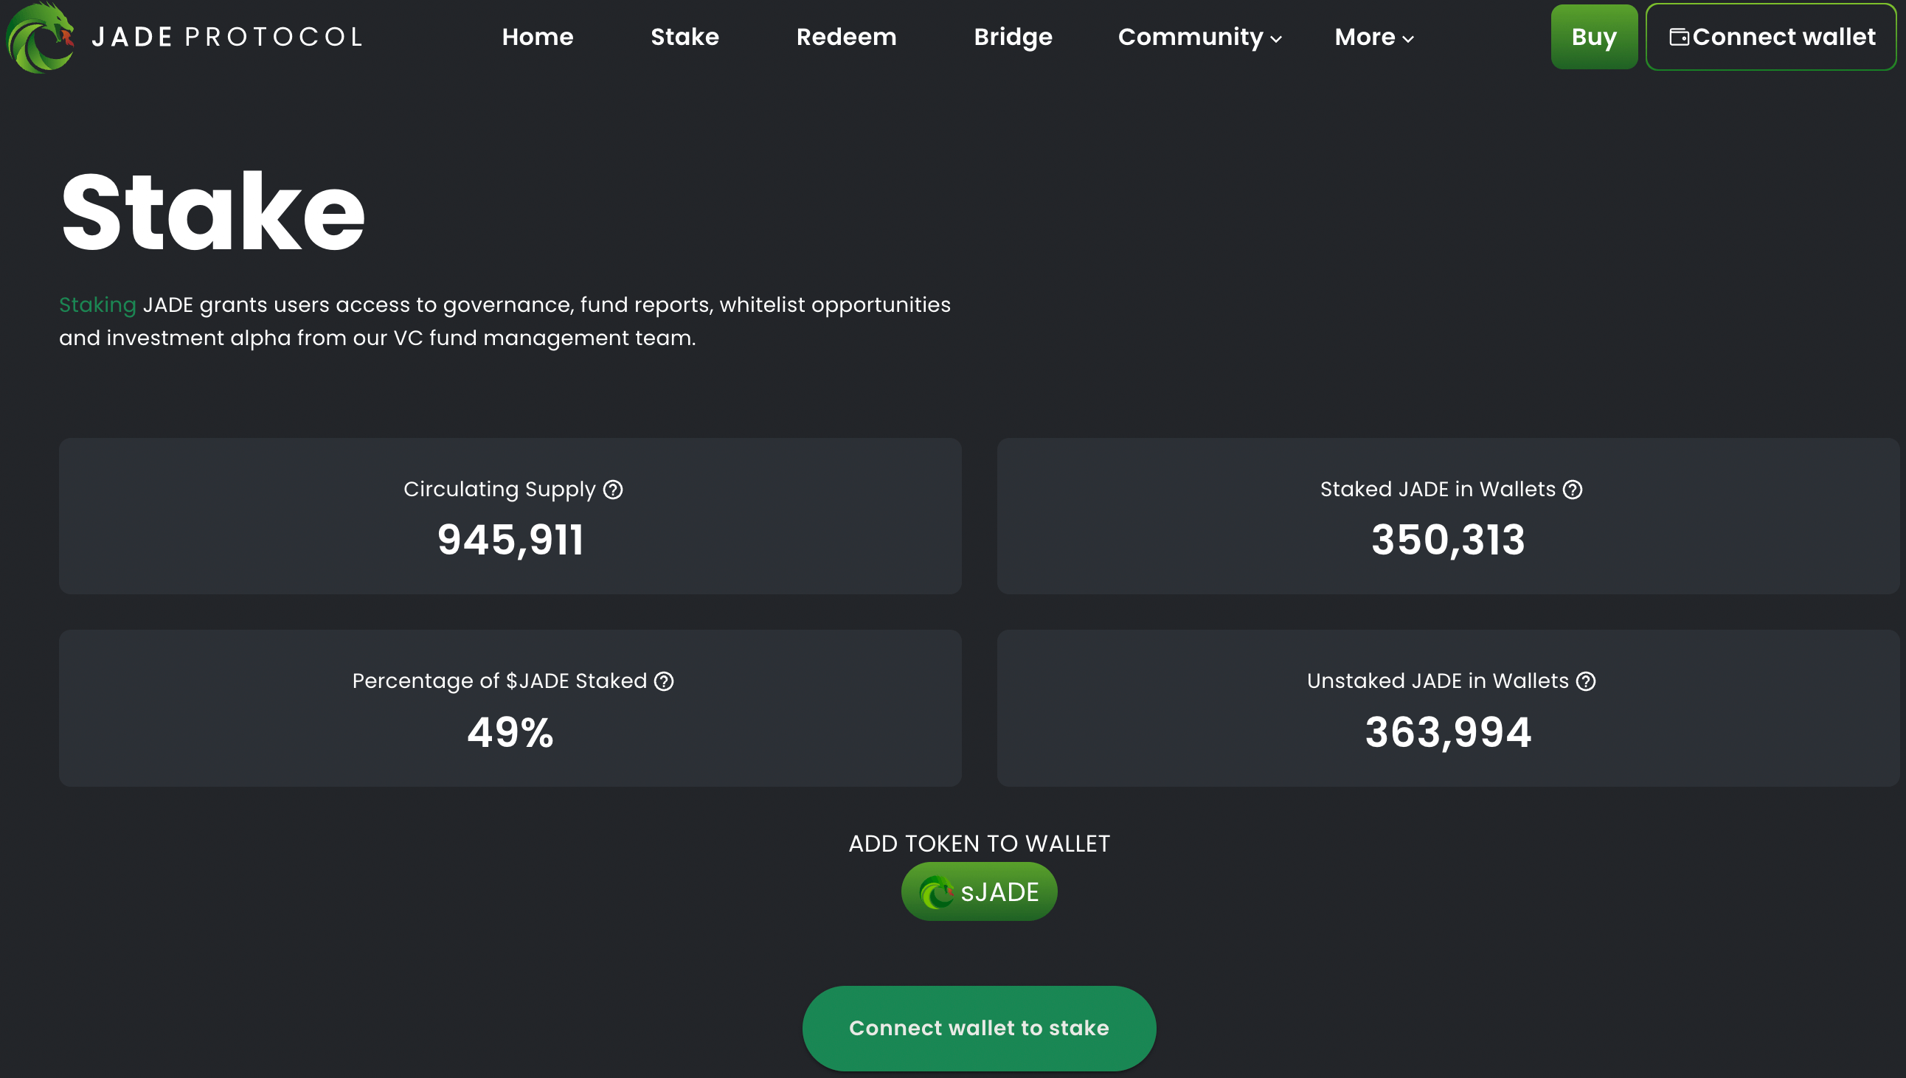Open the Redeem page
Viewport: 1906px width, 1078px height.
(x=846, y=37)
